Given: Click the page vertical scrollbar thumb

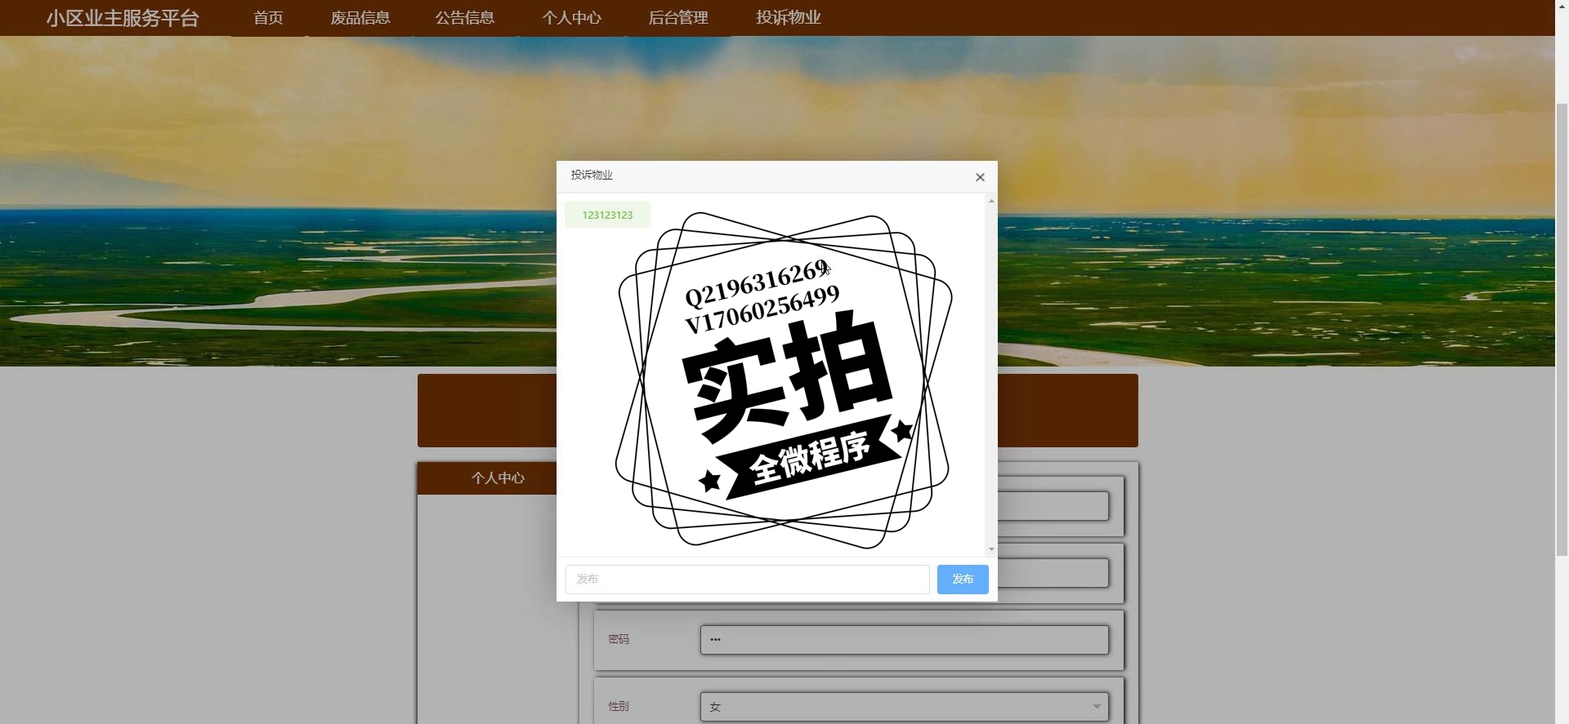Looking at the screenshot, I should (x=1562, y=329).
